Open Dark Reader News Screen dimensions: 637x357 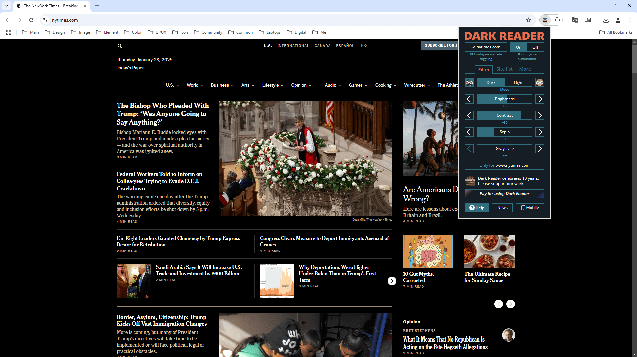tap(502, 208)
